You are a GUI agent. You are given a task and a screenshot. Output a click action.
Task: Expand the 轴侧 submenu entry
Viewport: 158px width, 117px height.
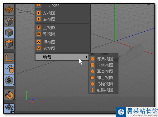(62, 57)
